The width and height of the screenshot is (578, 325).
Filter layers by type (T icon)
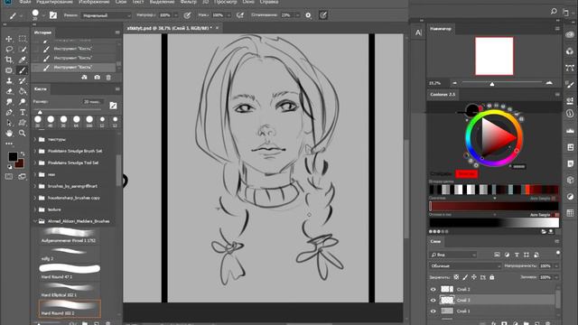pyautogui.click(x=517, y=255)
